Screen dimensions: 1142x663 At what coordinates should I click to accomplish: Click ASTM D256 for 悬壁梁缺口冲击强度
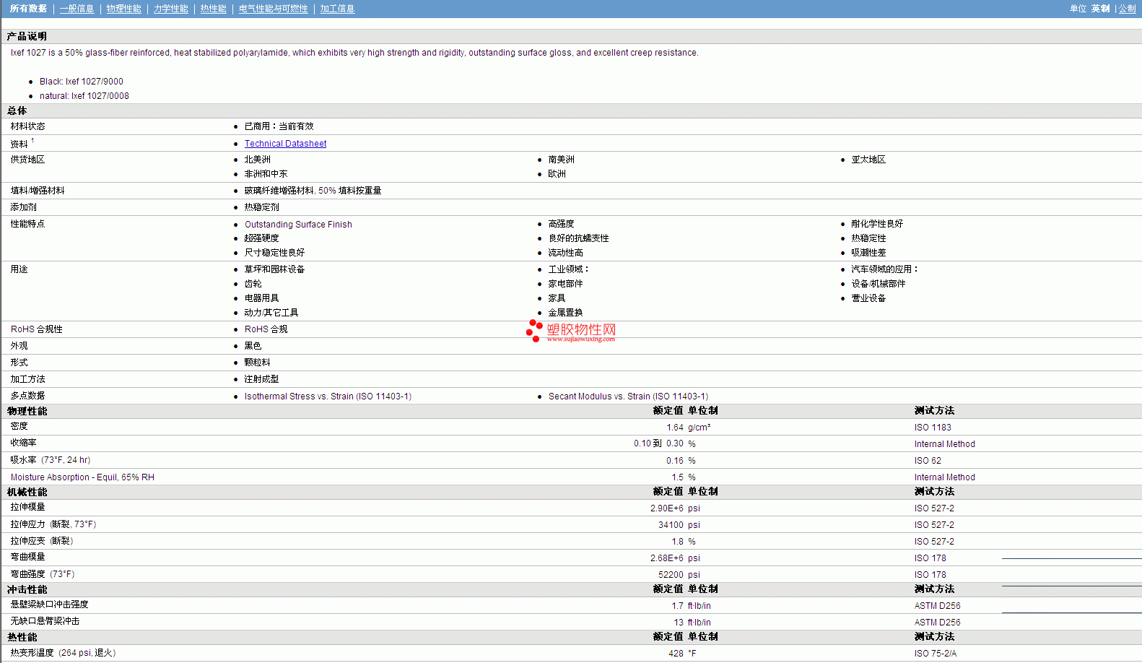(937, 606)
